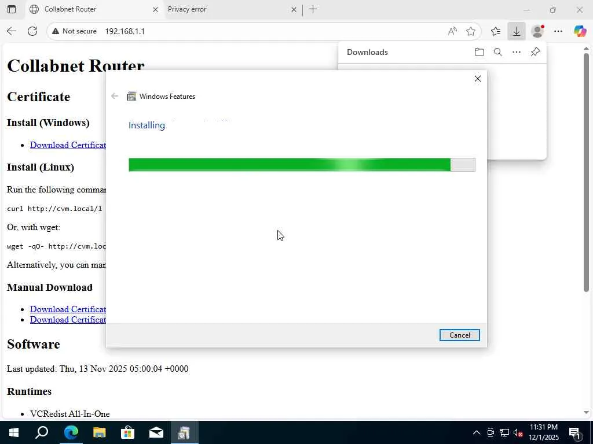Open more options in Downloads panel
The height and width of the screenshot is (444, 593).
(516, 52)
